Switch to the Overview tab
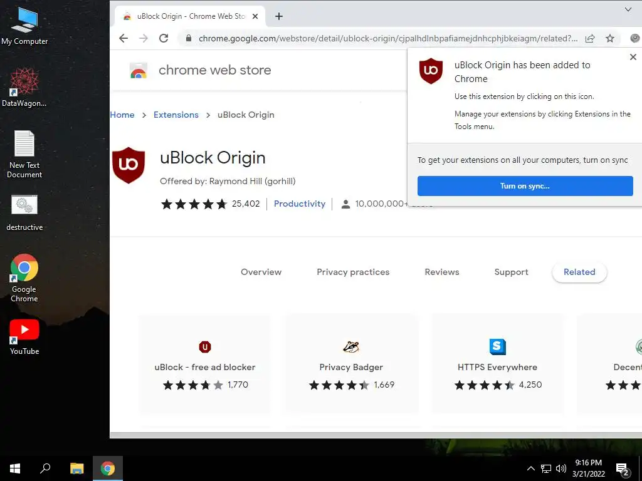Viewport: 642px width, 481px height. [x=261, y=272]
